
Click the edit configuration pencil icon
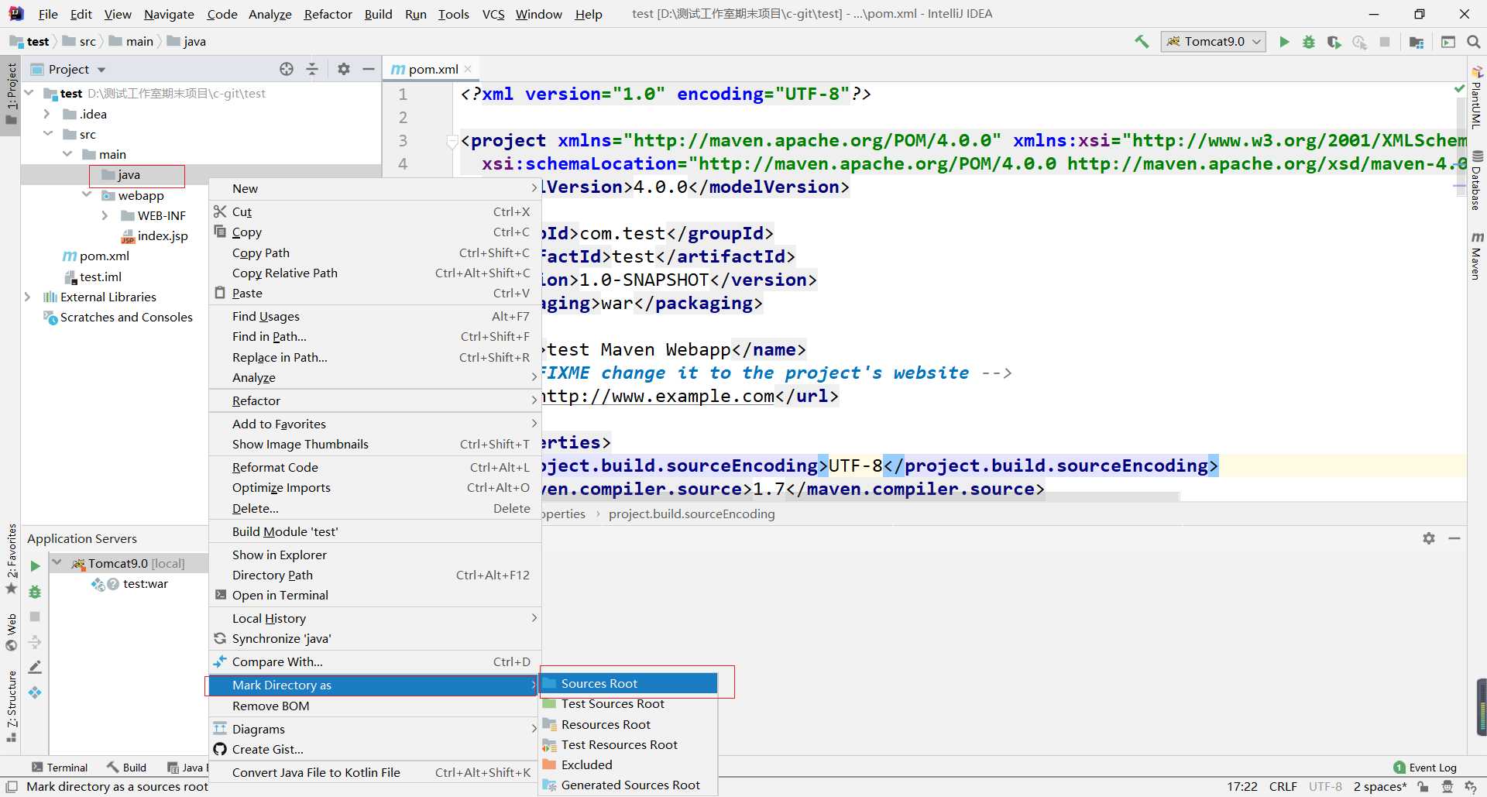coord(35,667)
